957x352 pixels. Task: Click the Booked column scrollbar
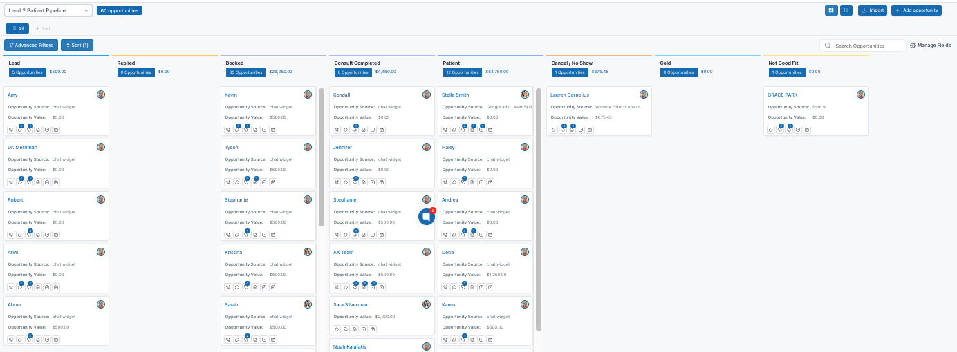[x=322, y=157]
